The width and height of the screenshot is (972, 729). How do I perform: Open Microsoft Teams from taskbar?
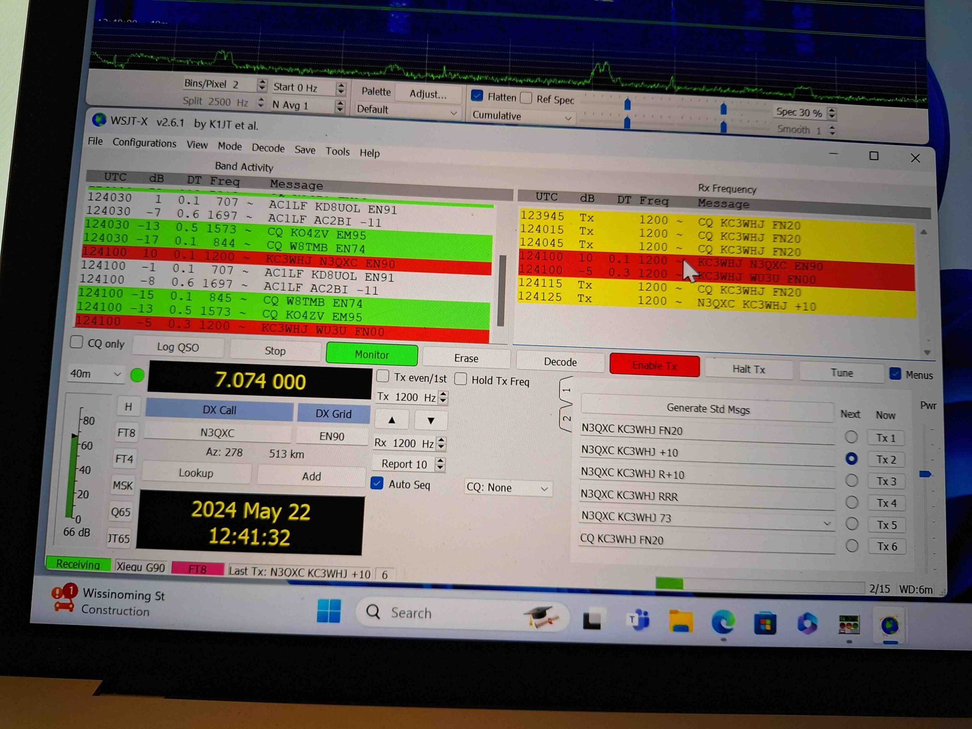638,620
